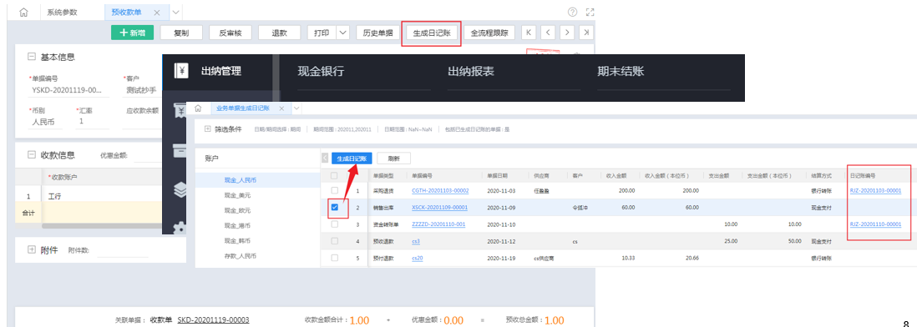
Task: Open document ZZZZD-20201110-001
Action: click(x=438, y=224)
